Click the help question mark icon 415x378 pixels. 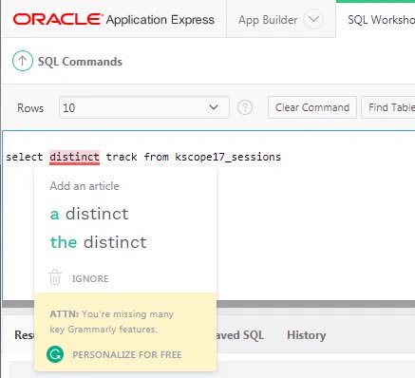coord(245,108)
